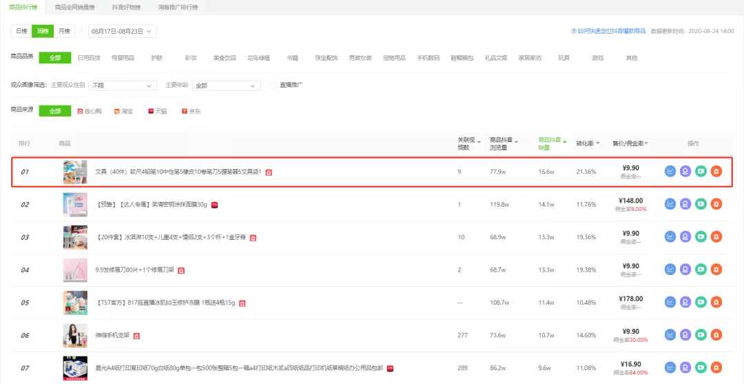The image size is (744, 384).
Task: Click orange shop icon in rank 07 row
Action: tap(716, 367)
